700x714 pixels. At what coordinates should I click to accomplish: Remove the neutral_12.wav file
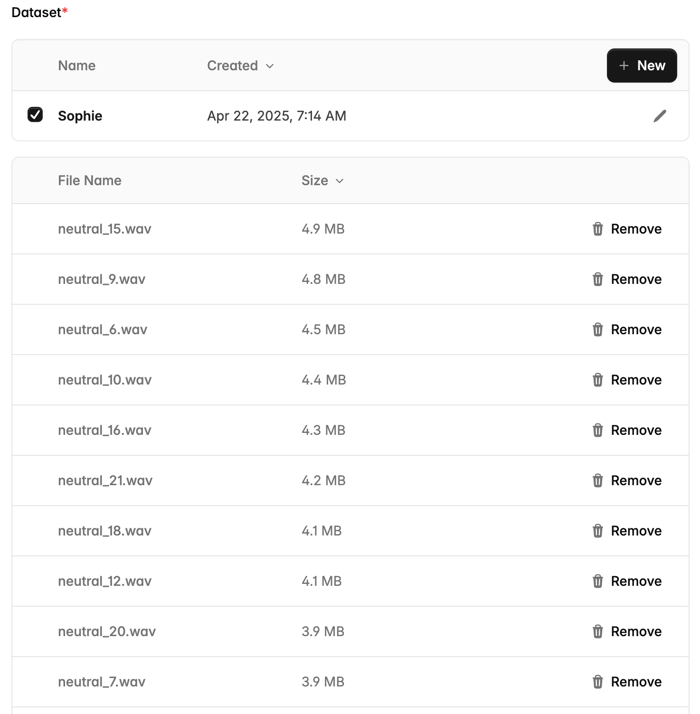[x=636, y=581]
